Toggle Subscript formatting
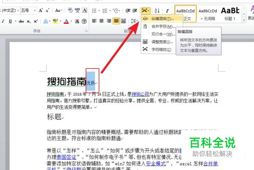 click(x=29, y=21)
